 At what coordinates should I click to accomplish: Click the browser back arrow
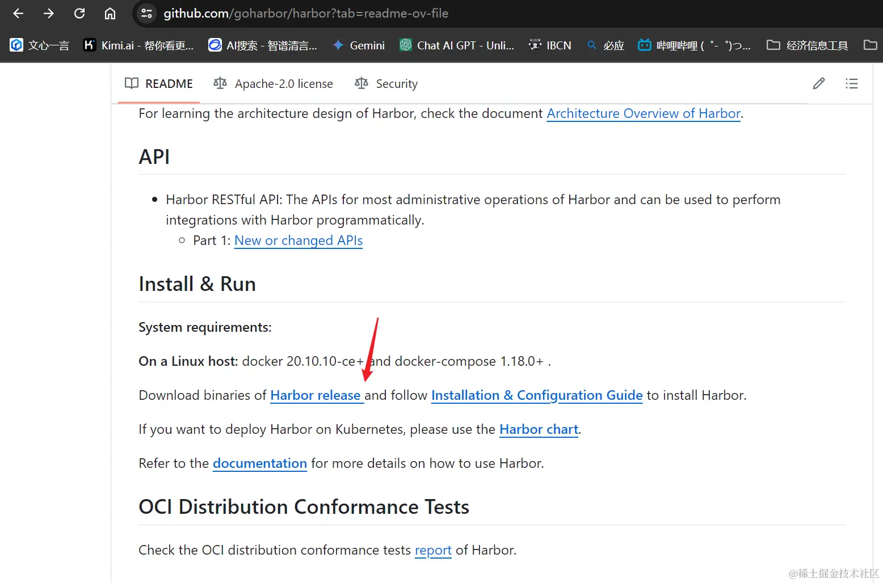tap(18, 13)
